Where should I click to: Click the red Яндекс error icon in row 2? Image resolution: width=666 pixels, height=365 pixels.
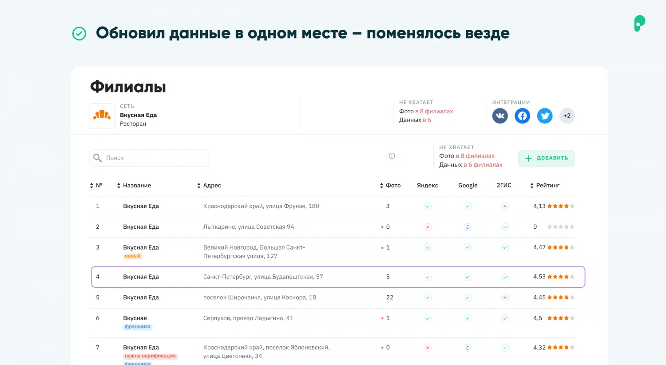428,227
